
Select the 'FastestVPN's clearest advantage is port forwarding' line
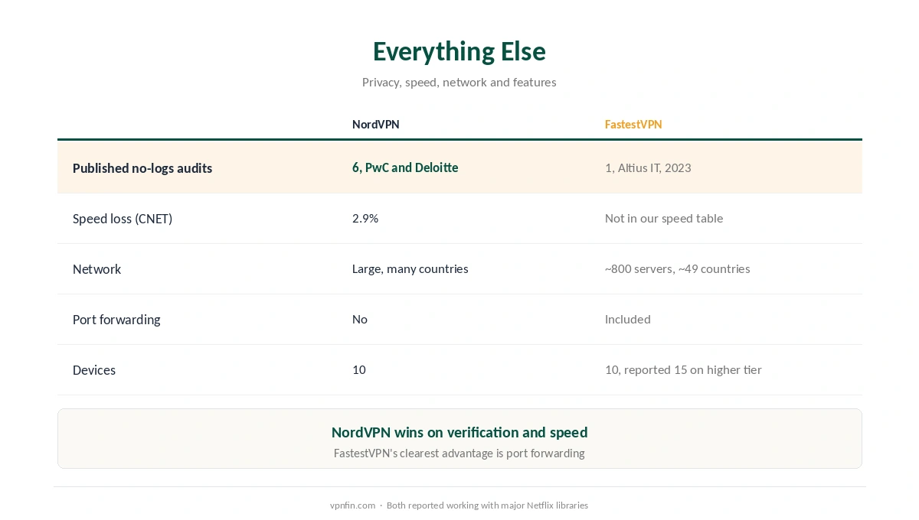(459, 453)
